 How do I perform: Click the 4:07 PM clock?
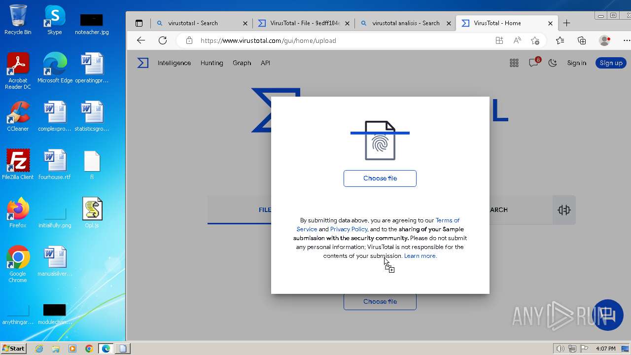click(605, 349)
